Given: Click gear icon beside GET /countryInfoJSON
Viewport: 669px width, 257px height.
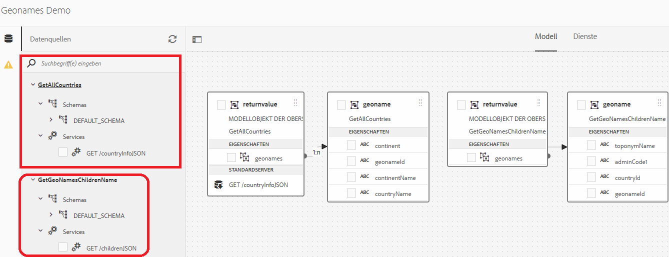Looking at the screenshot, I should [x=76, y=152].
